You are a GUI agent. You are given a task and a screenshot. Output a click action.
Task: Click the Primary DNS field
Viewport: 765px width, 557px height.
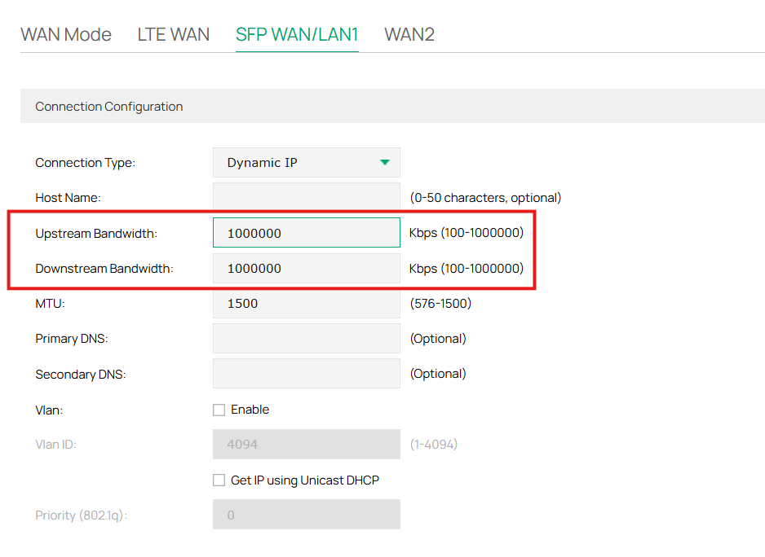pyautogui.click(x=306, y=338)
